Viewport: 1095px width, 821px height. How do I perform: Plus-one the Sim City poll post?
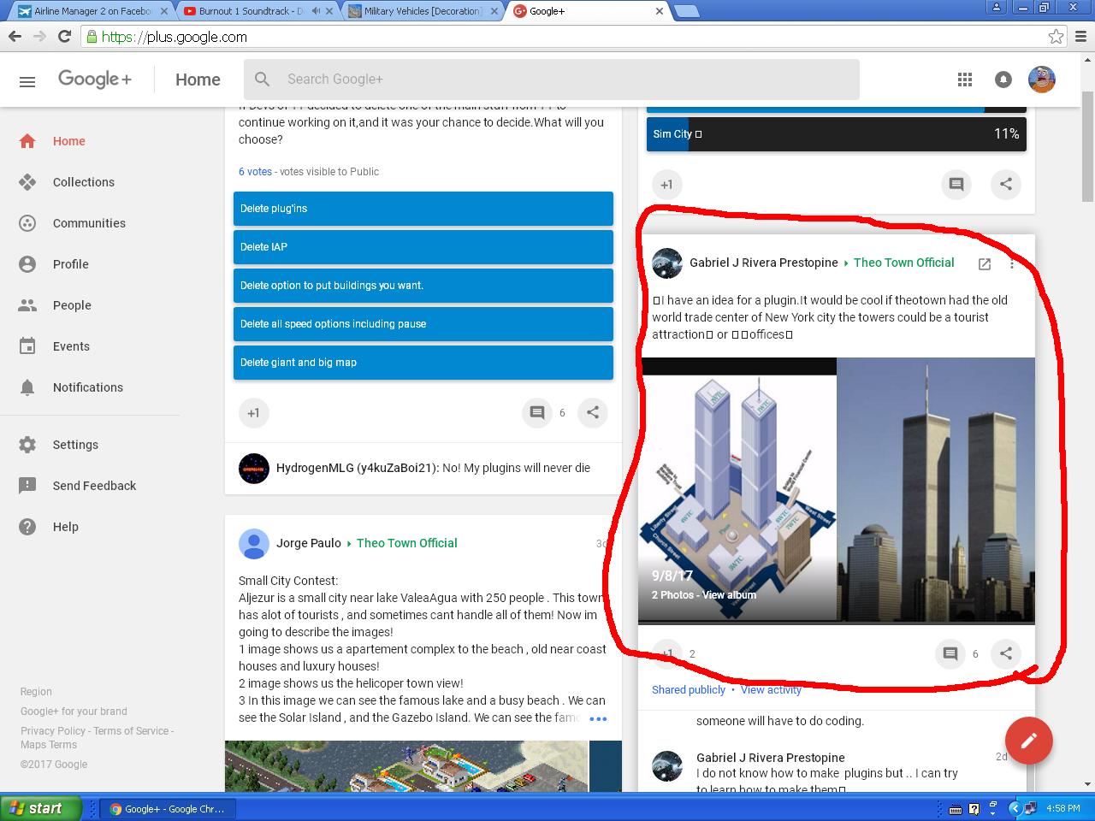tap(667, 184)
